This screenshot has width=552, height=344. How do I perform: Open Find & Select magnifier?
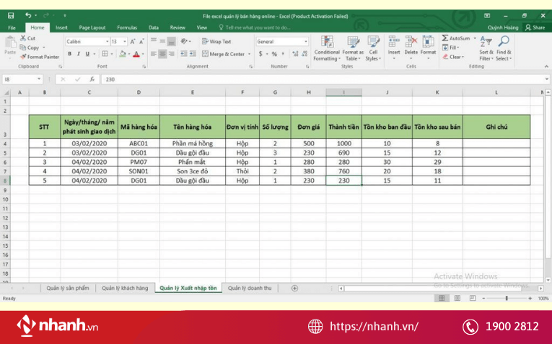click(504, 48)
